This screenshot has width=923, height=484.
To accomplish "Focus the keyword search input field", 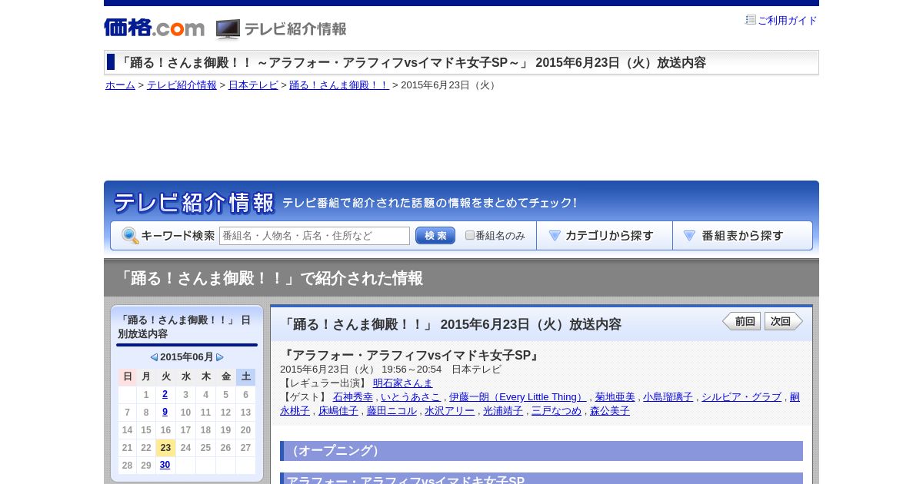I will tap(315, 236).
